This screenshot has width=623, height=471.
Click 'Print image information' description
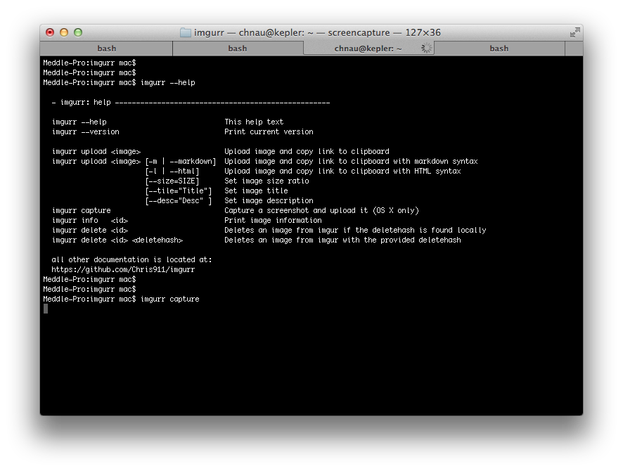tap(273, 221)
